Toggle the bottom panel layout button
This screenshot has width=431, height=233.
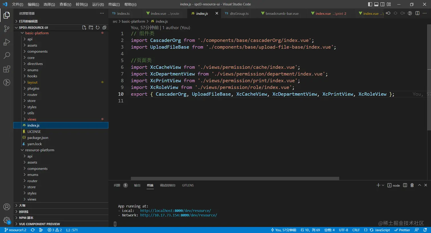coord(376,4)
